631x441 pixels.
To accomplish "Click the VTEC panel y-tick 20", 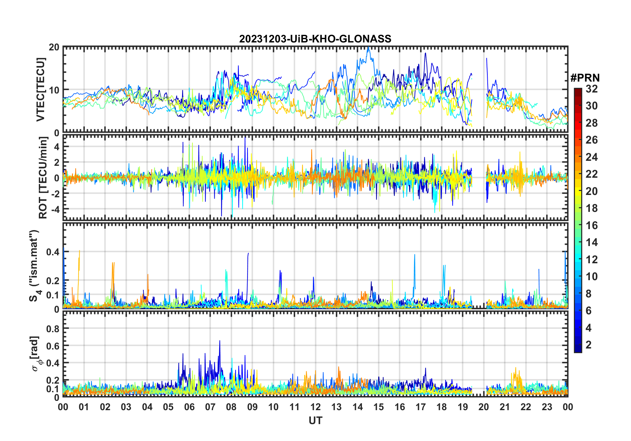I will coord(54,47).
